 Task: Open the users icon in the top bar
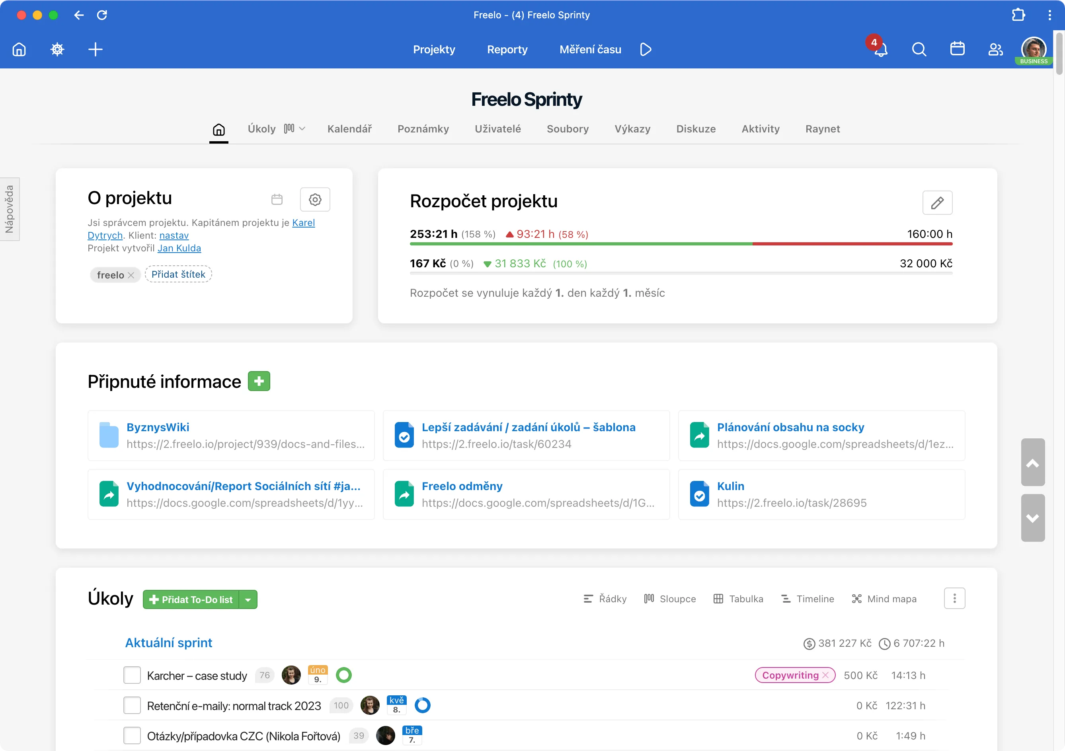click(x=995, y=49)
